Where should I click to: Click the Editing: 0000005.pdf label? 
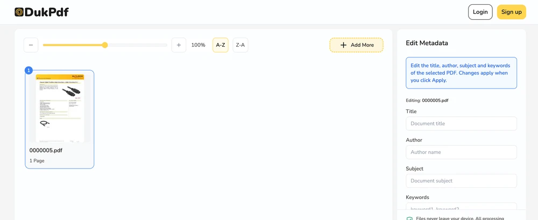(427, 100)
